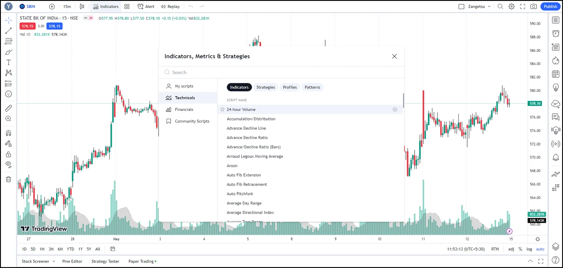Expand the Stock Screener dropdown arrow
Image resolution: width=563 pixels, height=268 pixels.
(54, 261)
